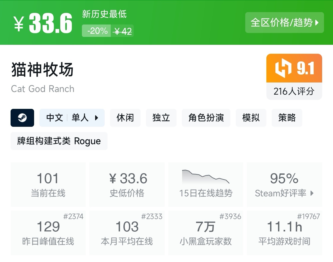Open the 15日在线趋势 chart

206,185
